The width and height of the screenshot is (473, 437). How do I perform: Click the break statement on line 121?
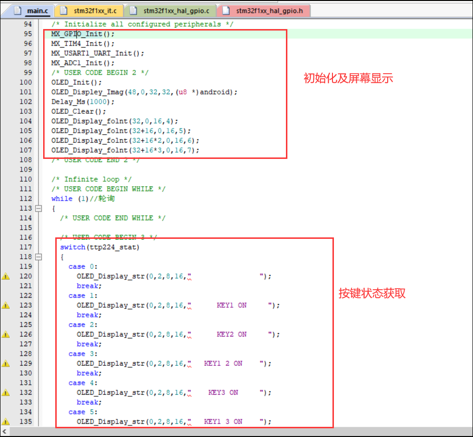89,286
